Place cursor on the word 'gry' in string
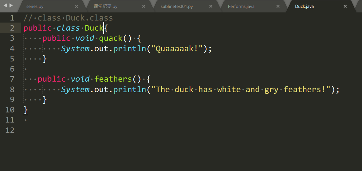Viewport: 362px width, 171px height. 272,90
